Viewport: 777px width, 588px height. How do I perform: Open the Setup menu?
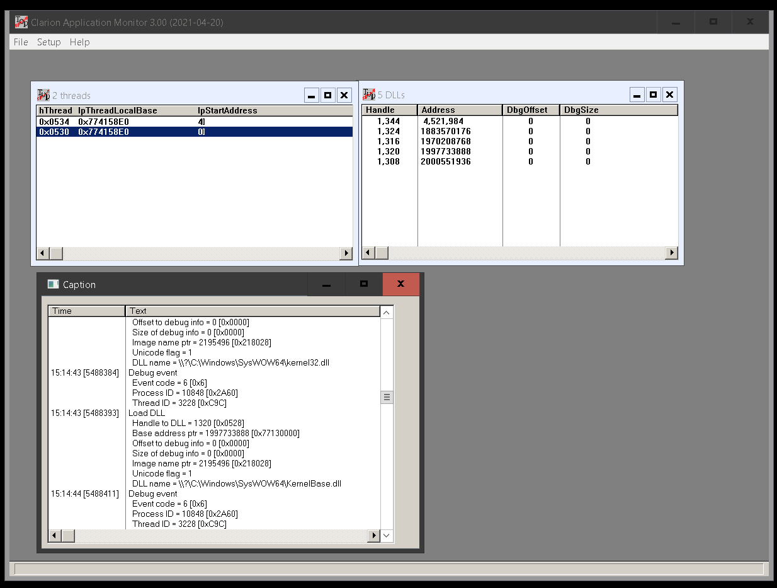[48, 42]
